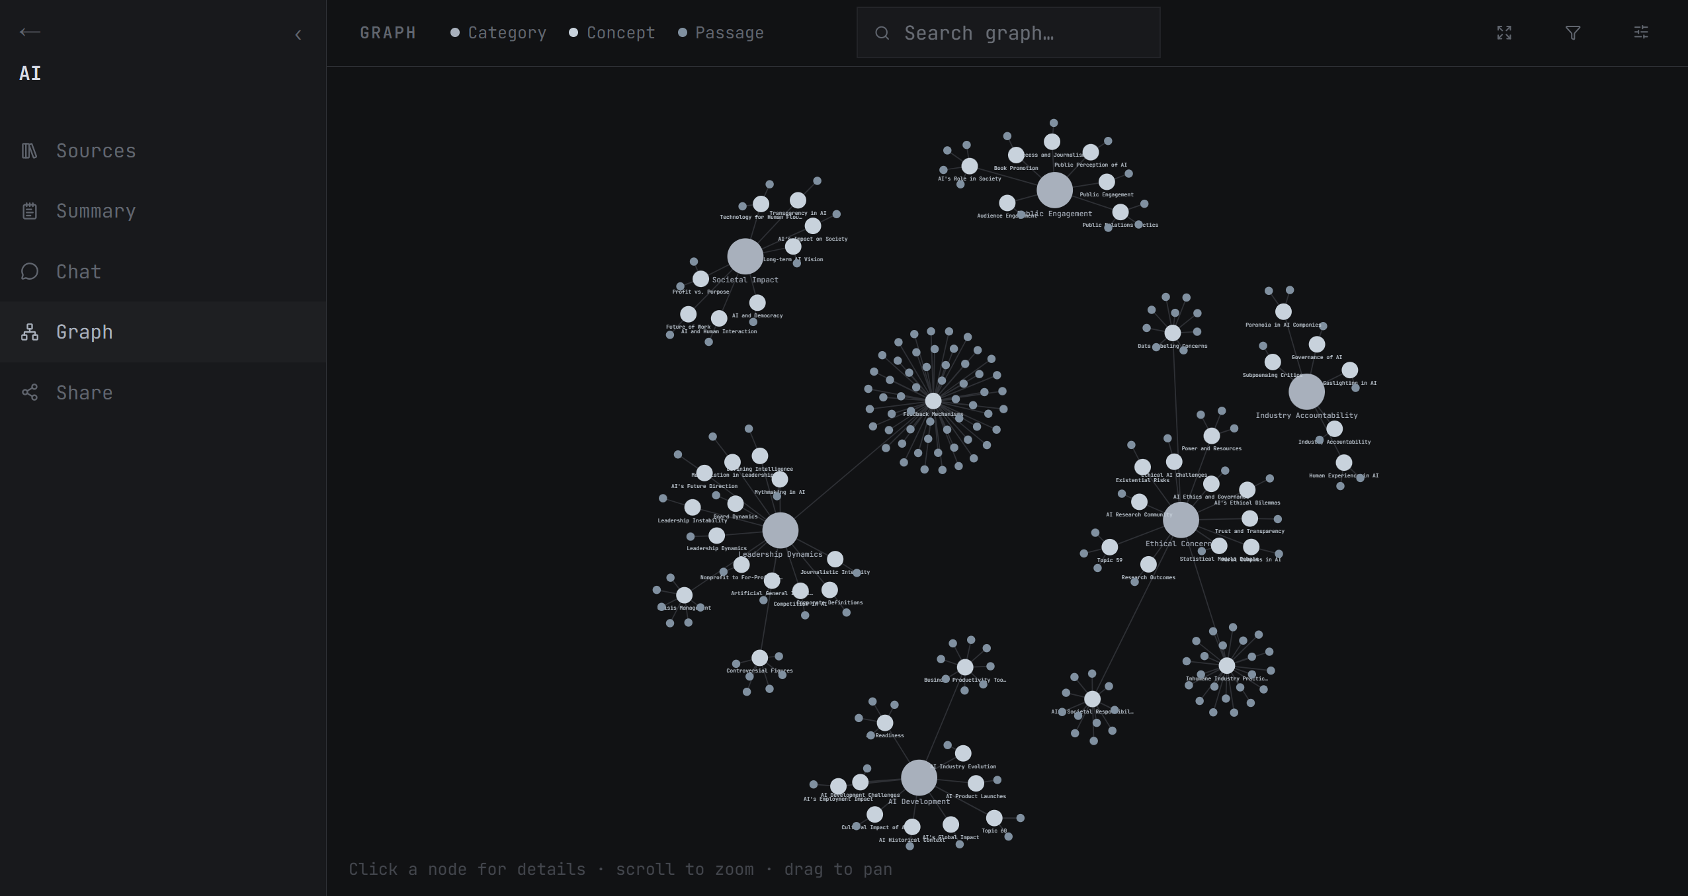Click the fit-to-screen expand icon
Image resolution: width=1688 pixels, height=896 pixels.
[x=1504, y=32]
